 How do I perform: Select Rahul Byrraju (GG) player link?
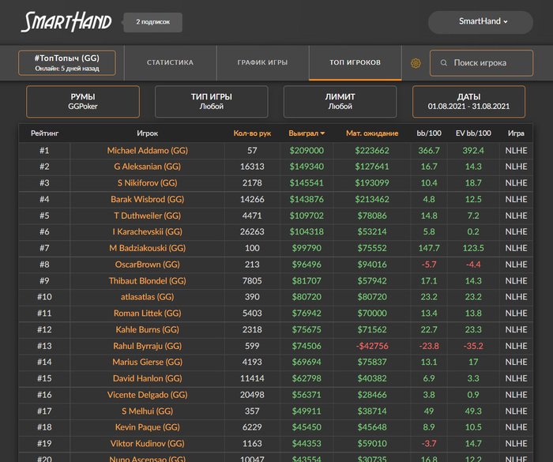point(147,346)
